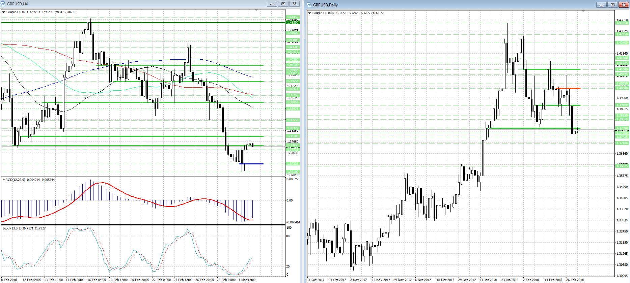Click the 29 Dec 2017 date label
This screenshot has height=283, width=630.
point(467,280)
